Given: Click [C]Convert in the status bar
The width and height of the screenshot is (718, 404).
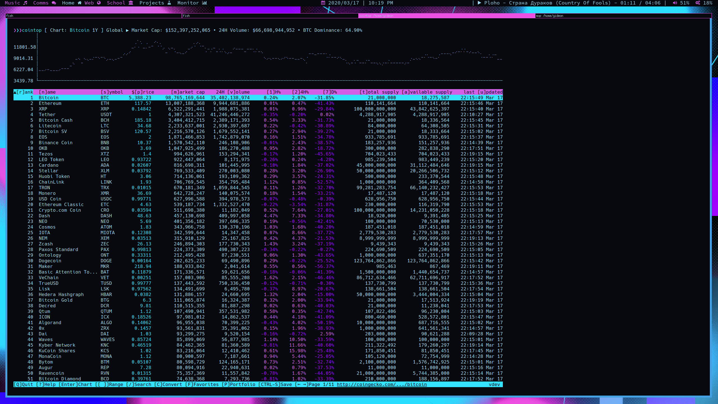Looking at the screenshot, I should 168,384.
